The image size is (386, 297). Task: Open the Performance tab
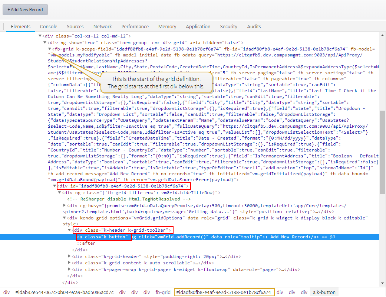click(x=135, y=27)
